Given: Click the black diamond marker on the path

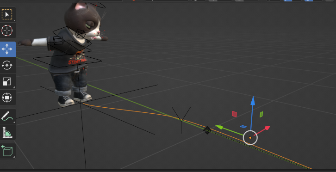Looking at the screenshot, I should (x=207, y=130).
